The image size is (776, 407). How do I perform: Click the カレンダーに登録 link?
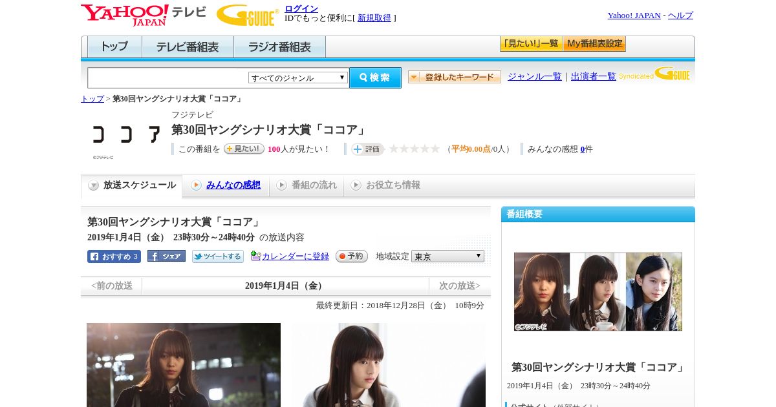coord(296,256)
